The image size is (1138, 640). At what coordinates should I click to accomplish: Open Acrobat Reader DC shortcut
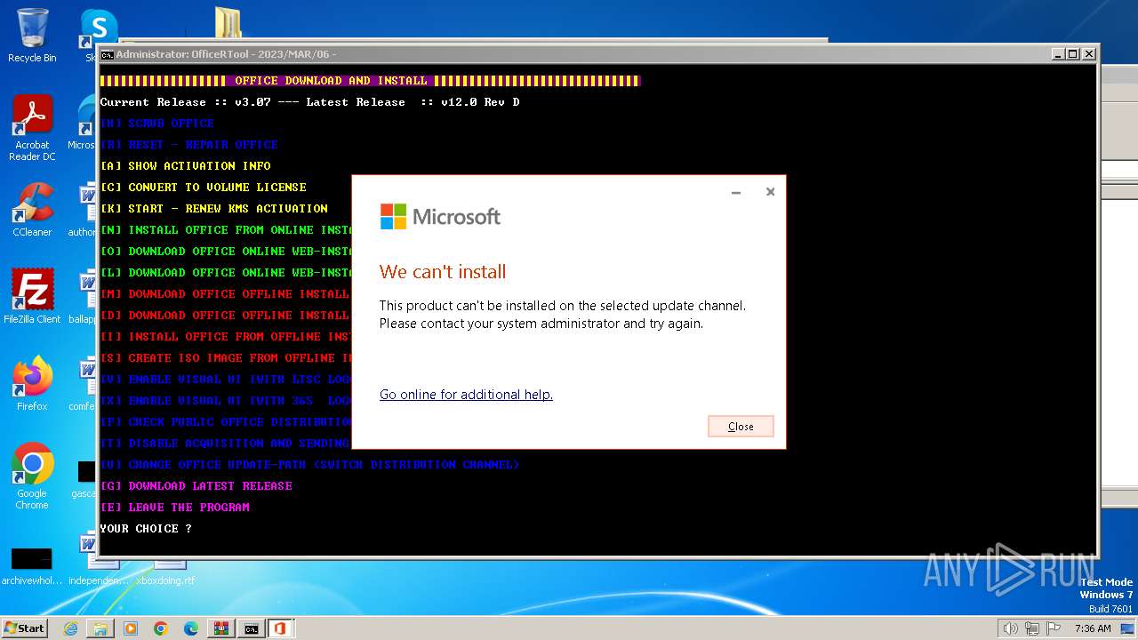coord(32,128)
